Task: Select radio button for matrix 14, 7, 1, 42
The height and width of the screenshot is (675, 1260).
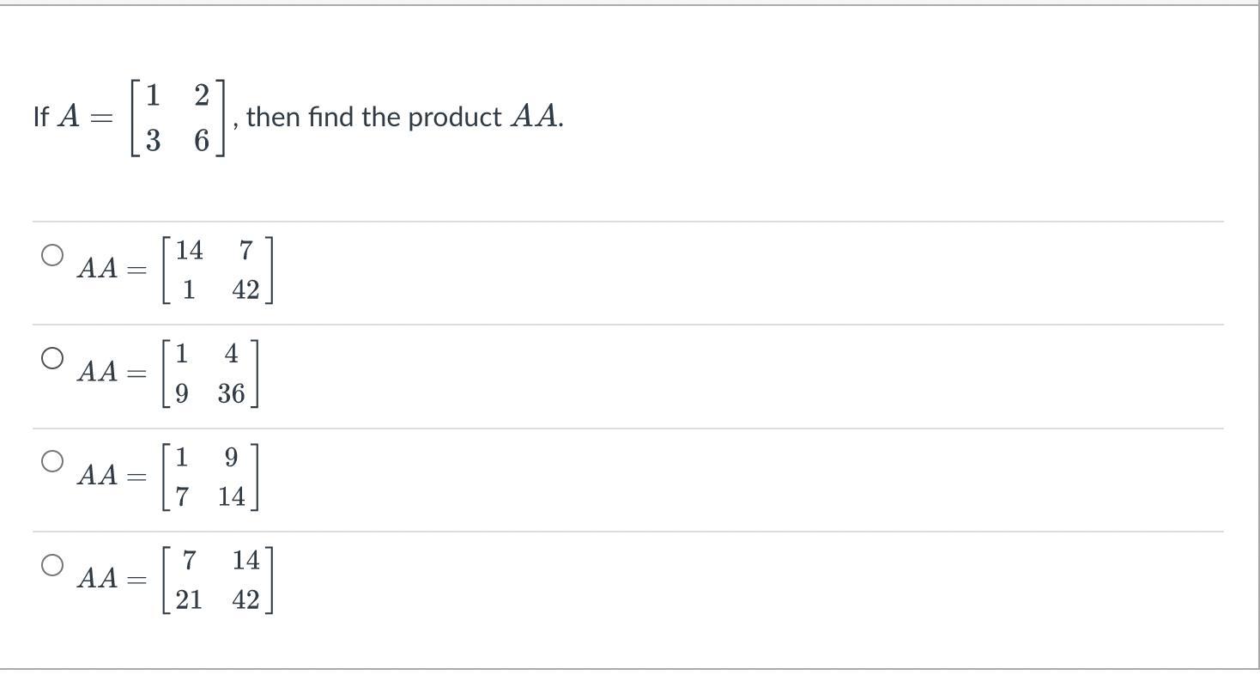Action: [x=52, y=255]
